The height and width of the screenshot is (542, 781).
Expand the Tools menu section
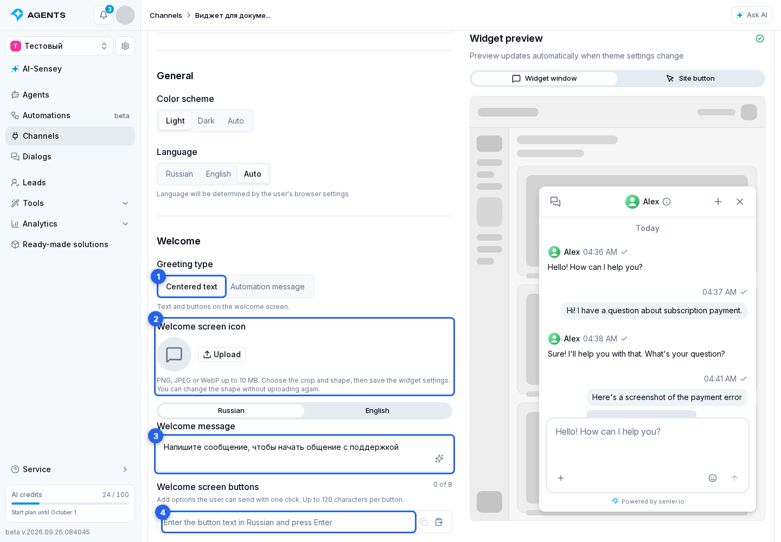pos(125,203)
